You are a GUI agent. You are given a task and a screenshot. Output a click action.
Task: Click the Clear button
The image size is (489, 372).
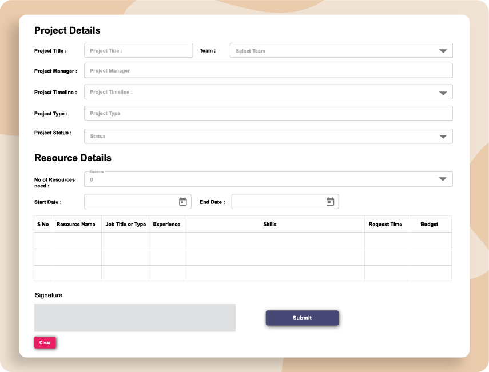point(45,342)
